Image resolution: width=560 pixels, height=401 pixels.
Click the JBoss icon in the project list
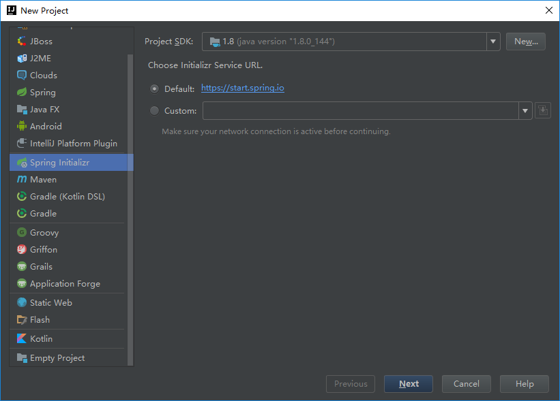22,42
